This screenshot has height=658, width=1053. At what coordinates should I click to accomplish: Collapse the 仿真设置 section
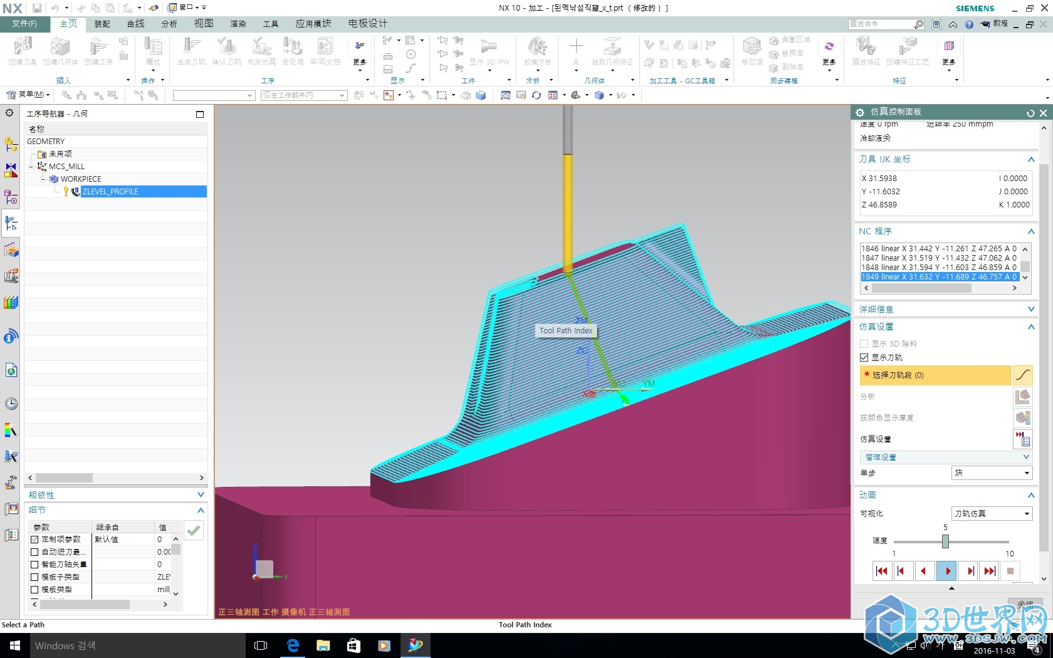pos(1031,326)
